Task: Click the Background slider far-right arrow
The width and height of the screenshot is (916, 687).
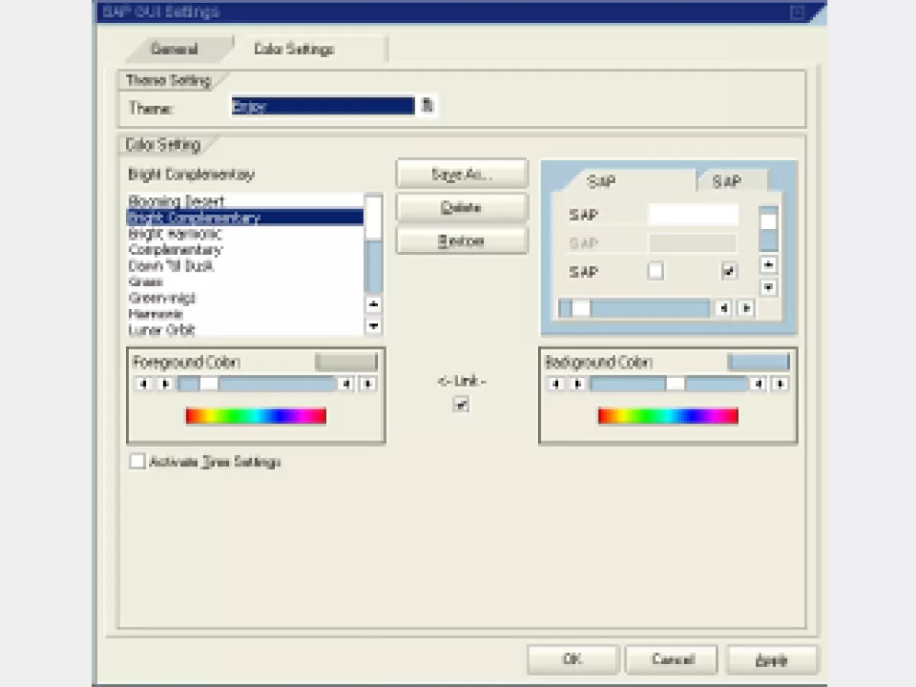Action: coord(780,384)
